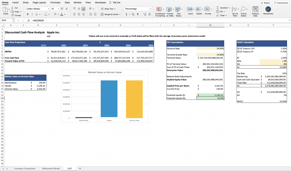Open the font name combo box
The image size is (291, 171).
click(38, 9)
